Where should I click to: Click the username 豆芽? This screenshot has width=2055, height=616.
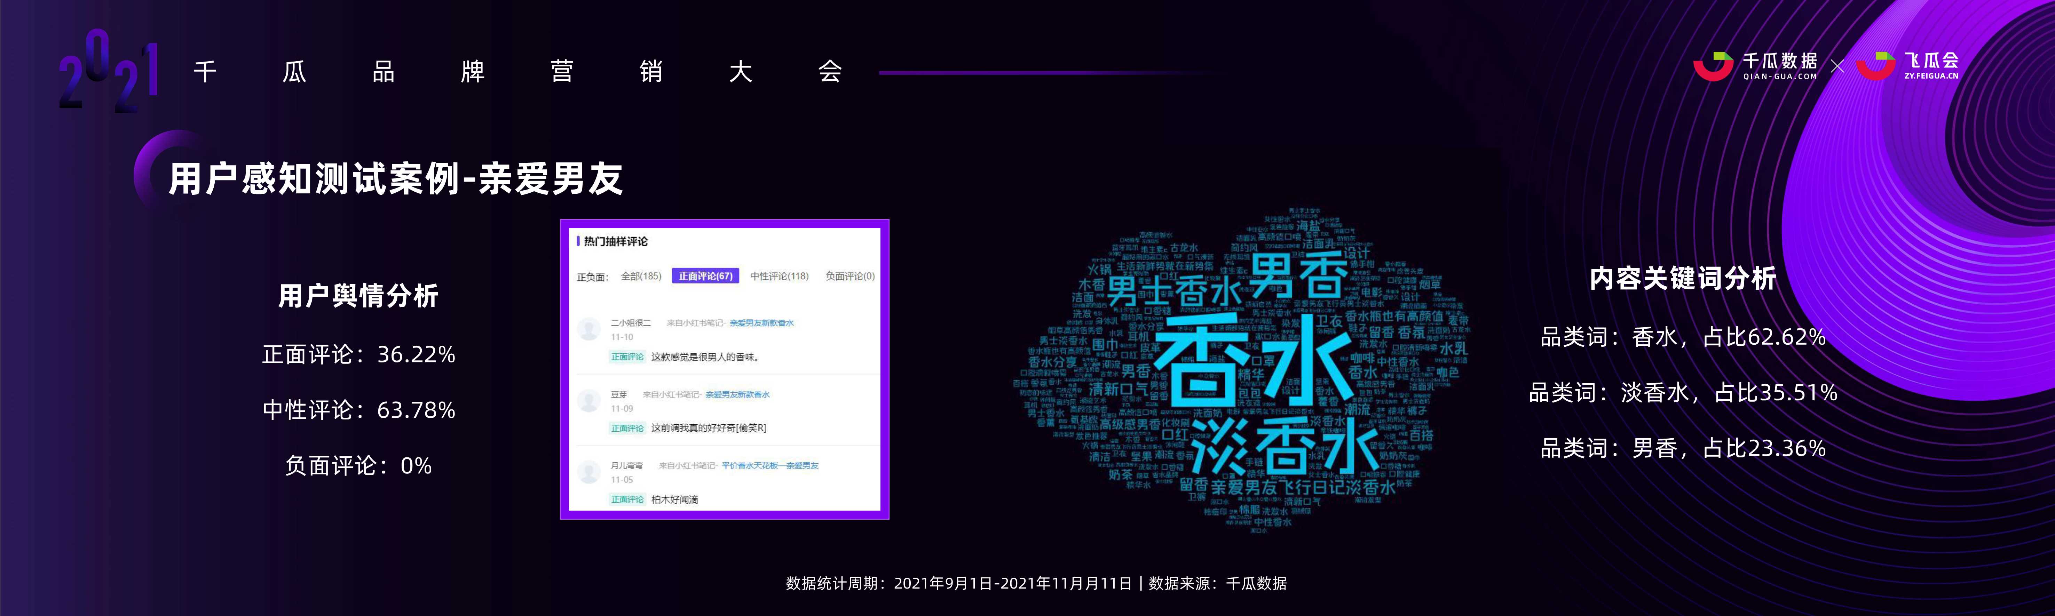618,394
